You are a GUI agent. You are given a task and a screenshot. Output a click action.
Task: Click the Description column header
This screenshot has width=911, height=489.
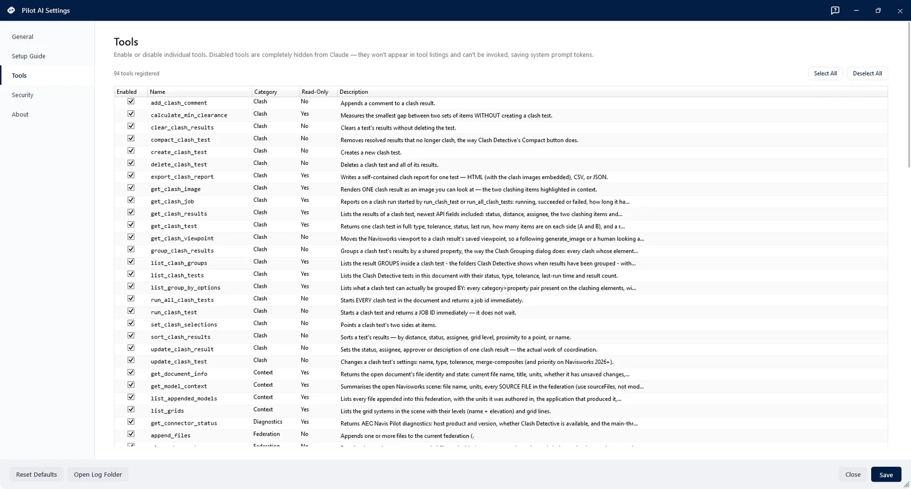pos(612,92)
